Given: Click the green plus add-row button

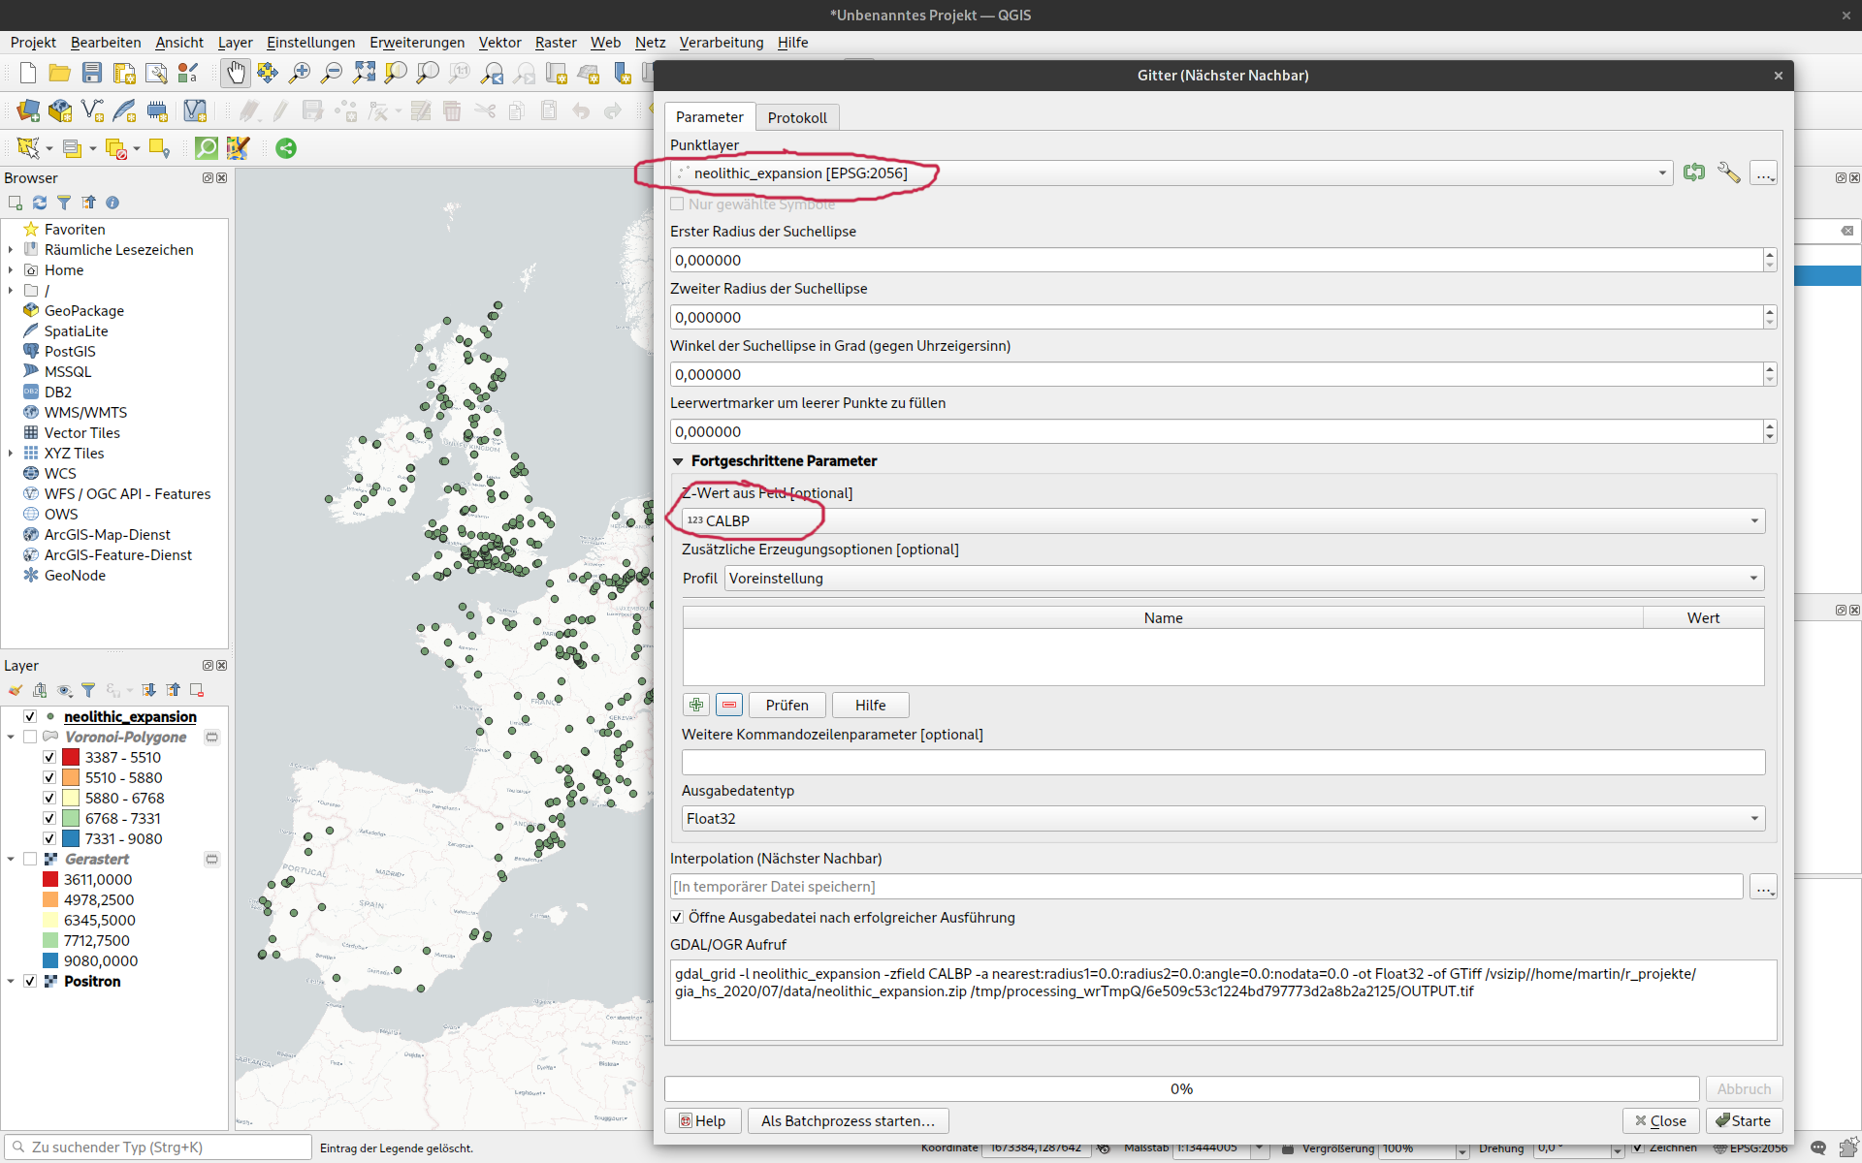Looking at the screenshot, I should tap(696, 705).
